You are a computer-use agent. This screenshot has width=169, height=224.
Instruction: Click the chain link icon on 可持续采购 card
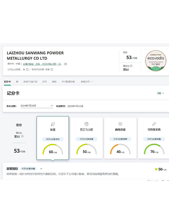coord(154,124)
